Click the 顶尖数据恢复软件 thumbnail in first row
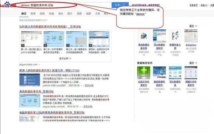214x134 pixels. tap(159, 36)
